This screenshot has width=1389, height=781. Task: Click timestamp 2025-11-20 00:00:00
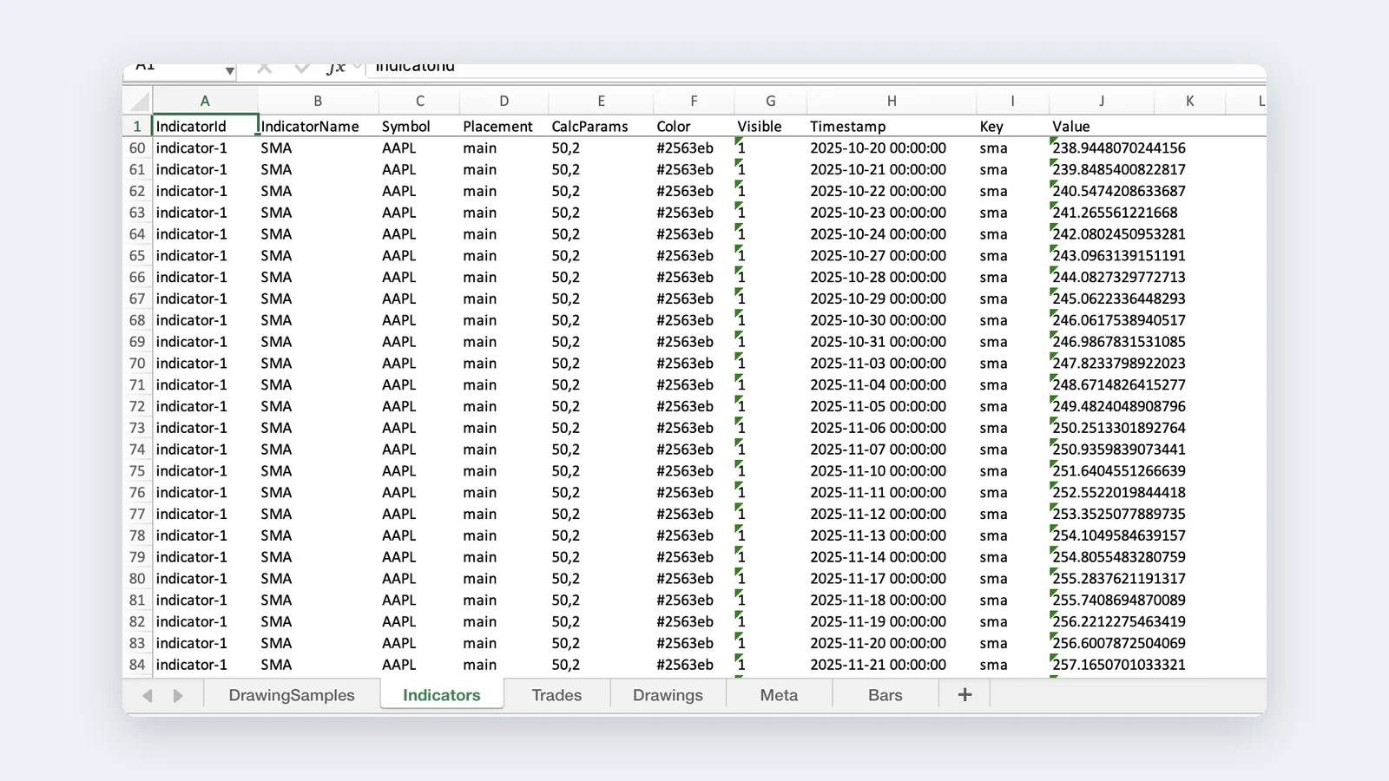coord(878,643)
